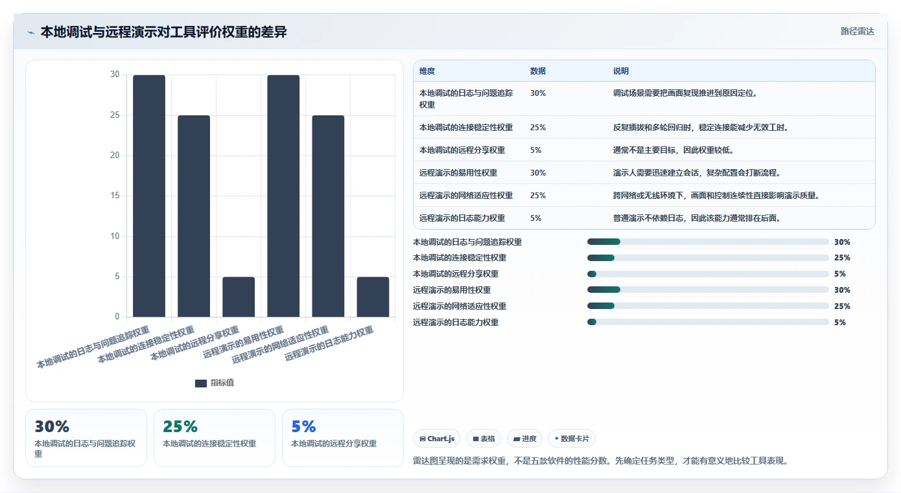
Task: Select table row 远程演示的网络适应性权重
Action: (644, 195)
